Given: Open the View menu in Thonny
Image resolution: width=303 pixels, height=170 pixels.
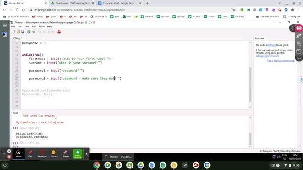Looking at the screenshot, I should click(x=27, y=26).
